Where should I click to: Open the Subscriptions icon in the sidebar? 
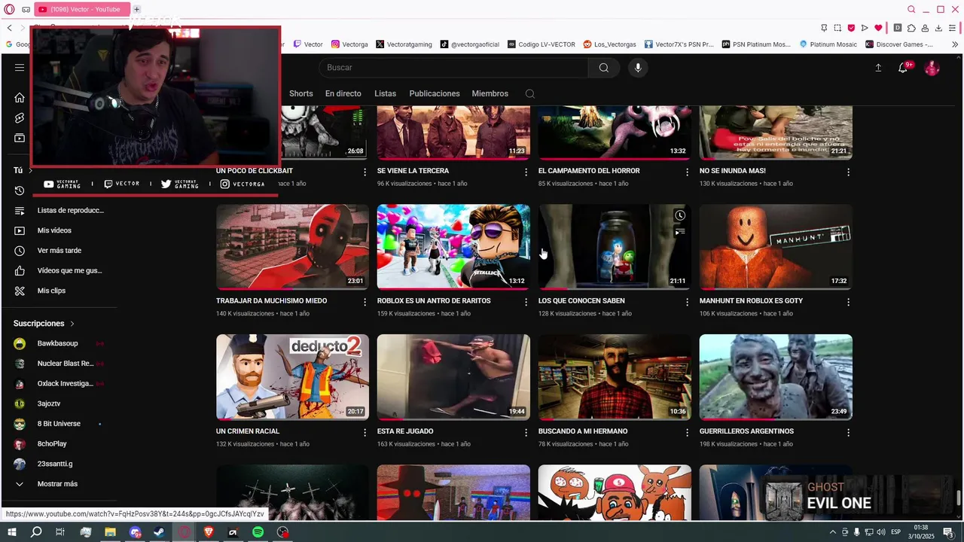tap(20, 139)
